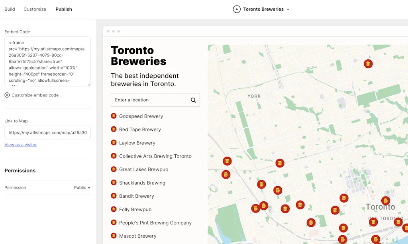
Task: Click the beer marker below the OLD TORONTO label's left end
Action: pos(373,222)
